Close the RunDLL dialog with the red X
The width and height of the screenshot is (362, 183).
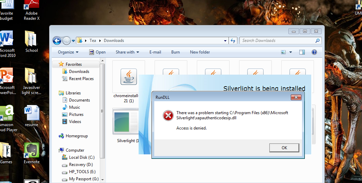coord(296,97)
